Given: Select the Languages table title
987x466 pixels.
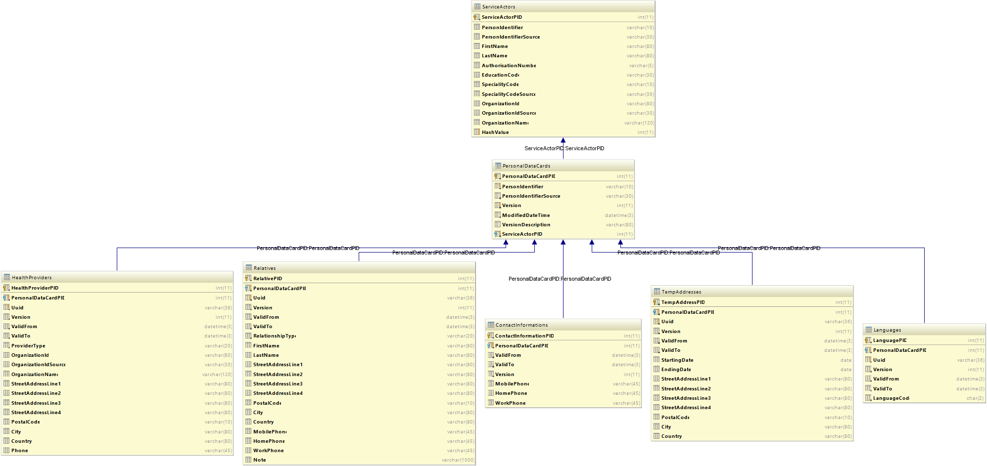Looking at the screenshot, I should (x=887, y=330).
